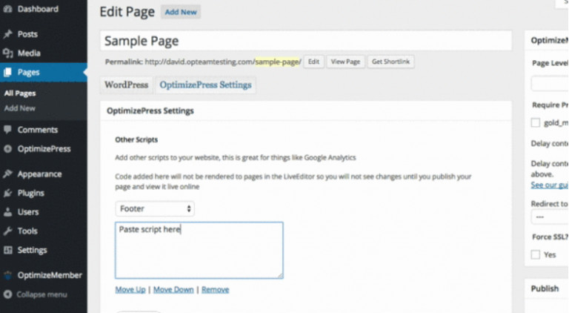Click the Sample Page title field
569x313 pixels.
(x=306, y=41)
